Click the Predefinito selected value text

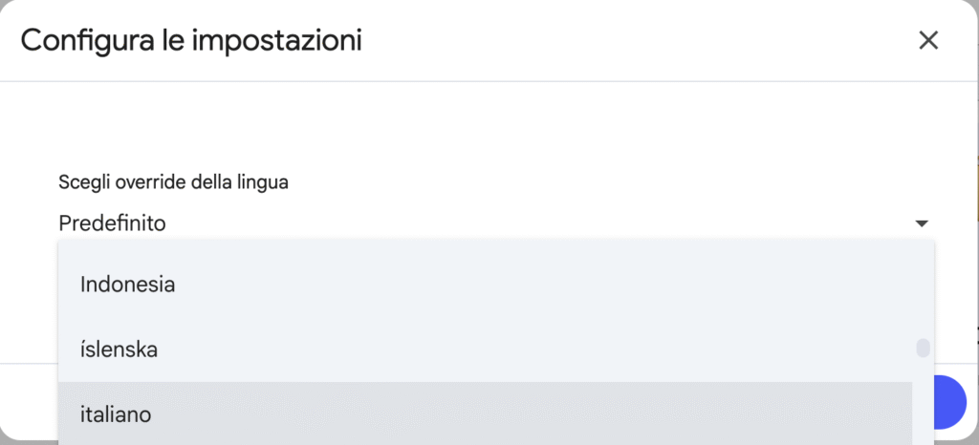(x=112, y=223)
